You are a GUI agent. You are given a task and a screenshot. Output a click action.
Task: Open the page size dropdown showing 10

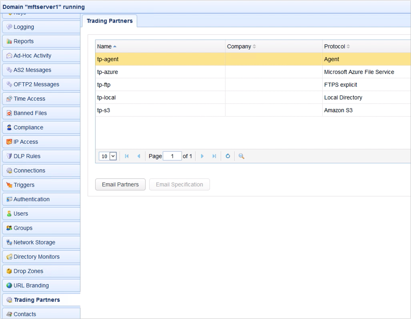click(x=107, y=156)
